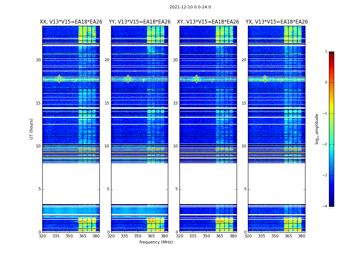
Task: Click the date title "2021-12-10 0.0-24.0"
Action: [190, 7]
